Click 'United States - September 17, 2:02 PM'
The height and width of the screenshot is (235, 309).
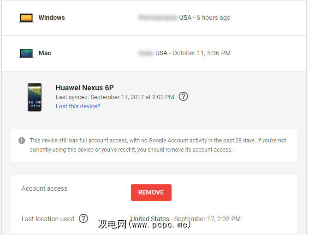[185, 219]
